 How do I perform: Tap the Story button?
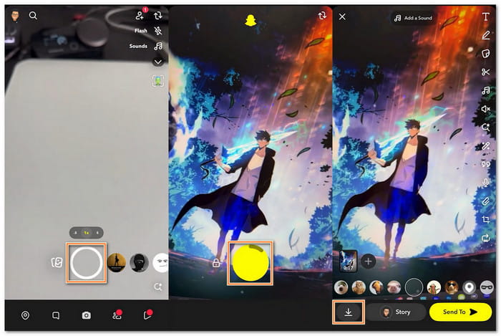396,312
